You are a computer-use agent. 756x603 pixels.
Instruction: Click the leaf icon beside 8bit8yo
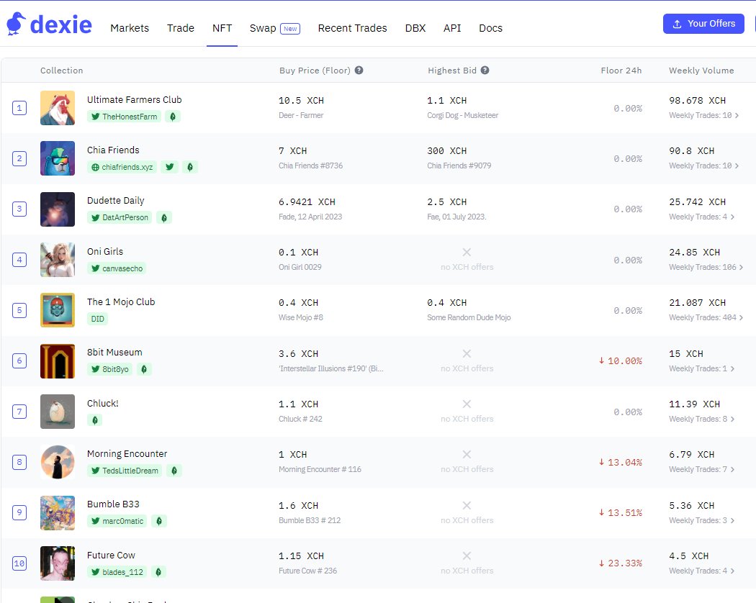point(144,369)
